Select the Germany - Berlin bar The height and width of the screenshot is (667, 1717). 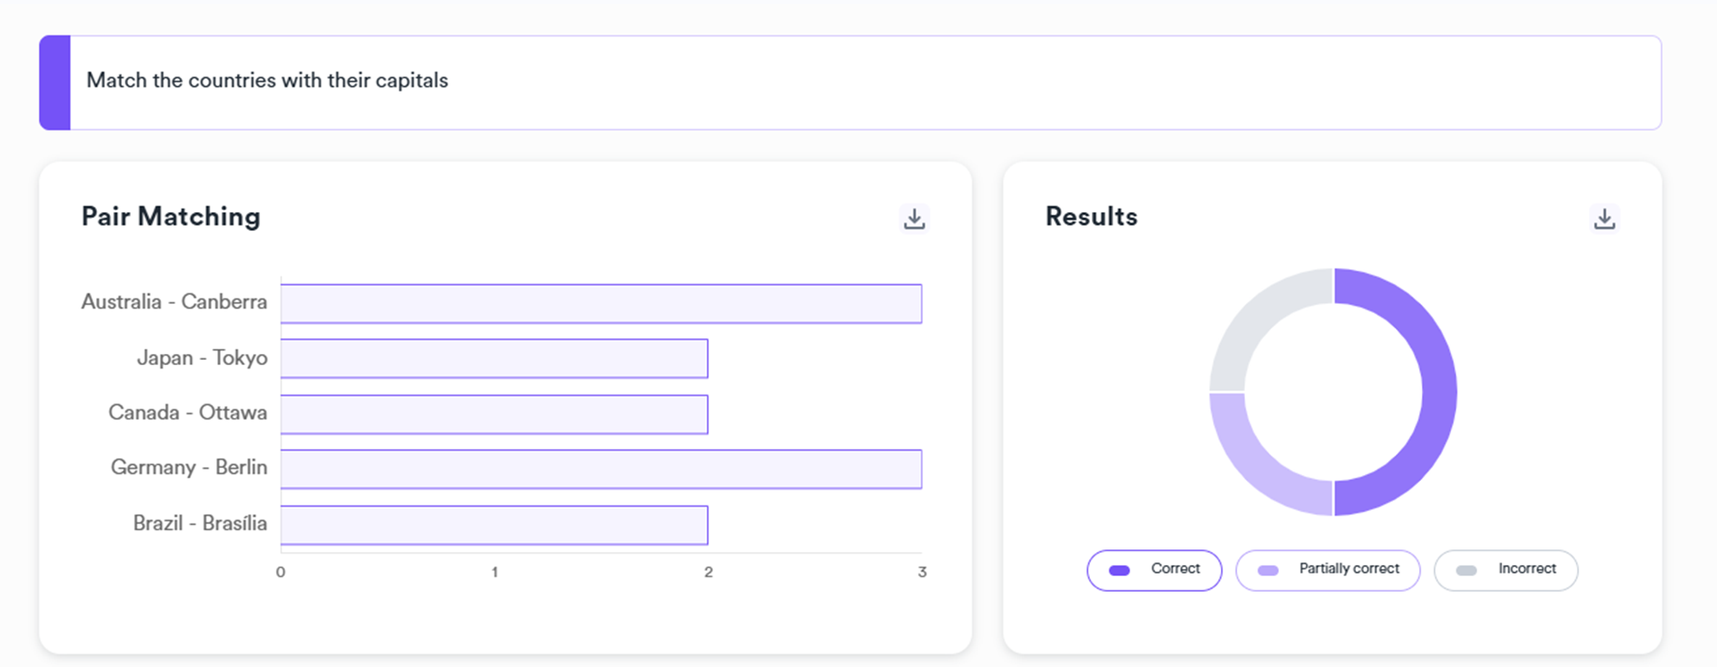pos(601,469)
